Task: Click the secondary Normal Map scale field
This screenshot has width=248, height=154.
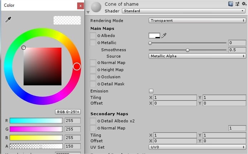Action: pyautogui.click(x=237, y=128)
